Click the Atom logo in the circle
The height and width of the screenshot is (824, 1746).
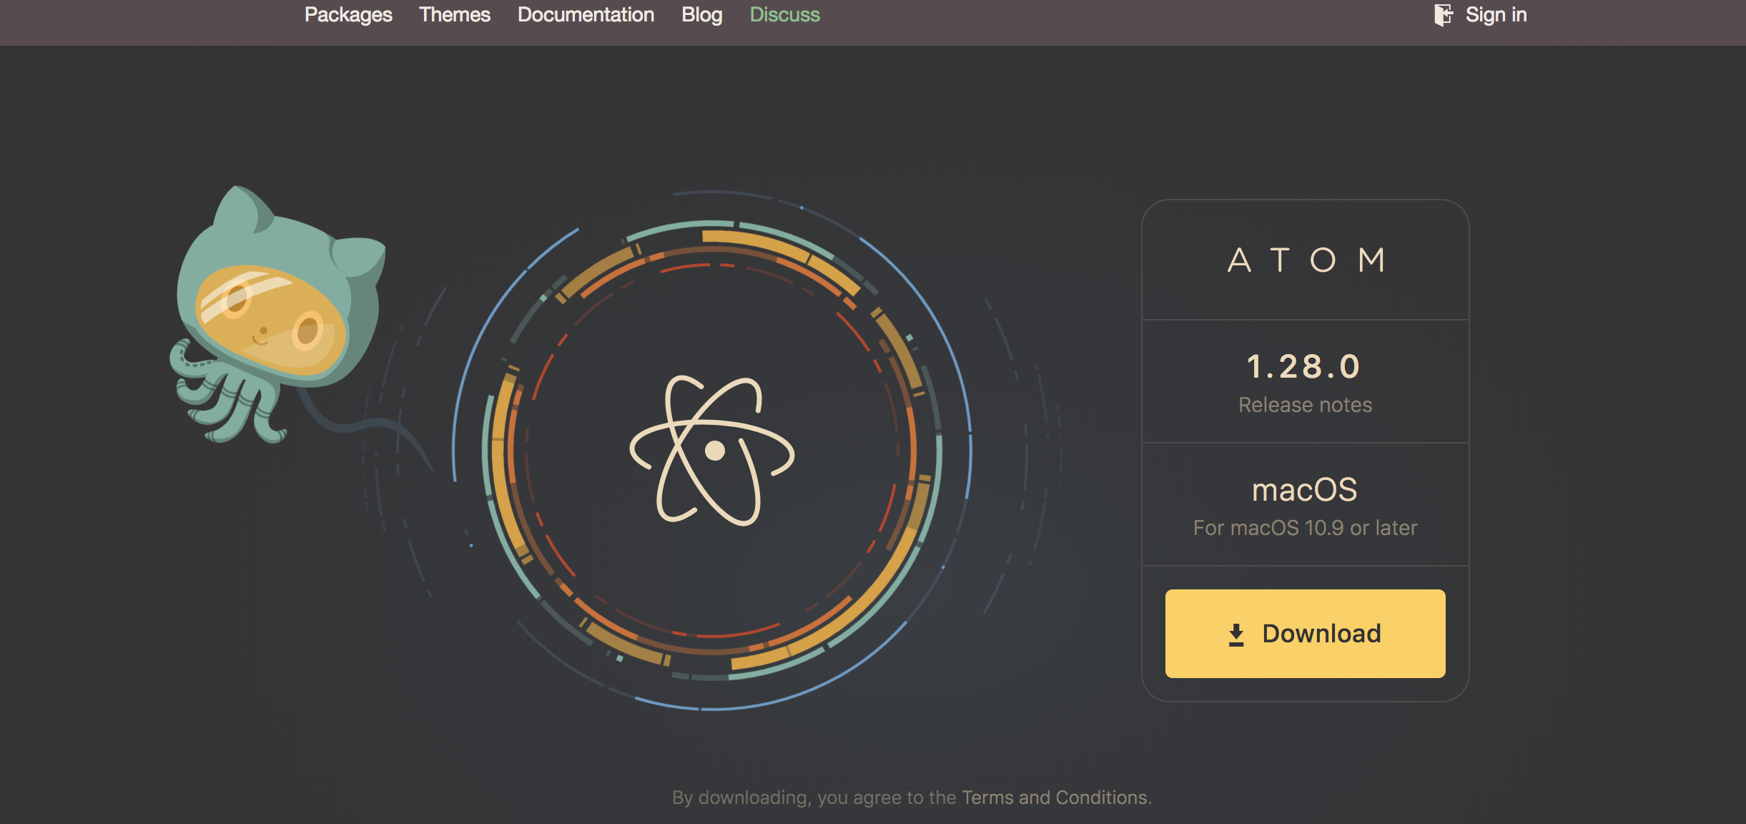712,451
